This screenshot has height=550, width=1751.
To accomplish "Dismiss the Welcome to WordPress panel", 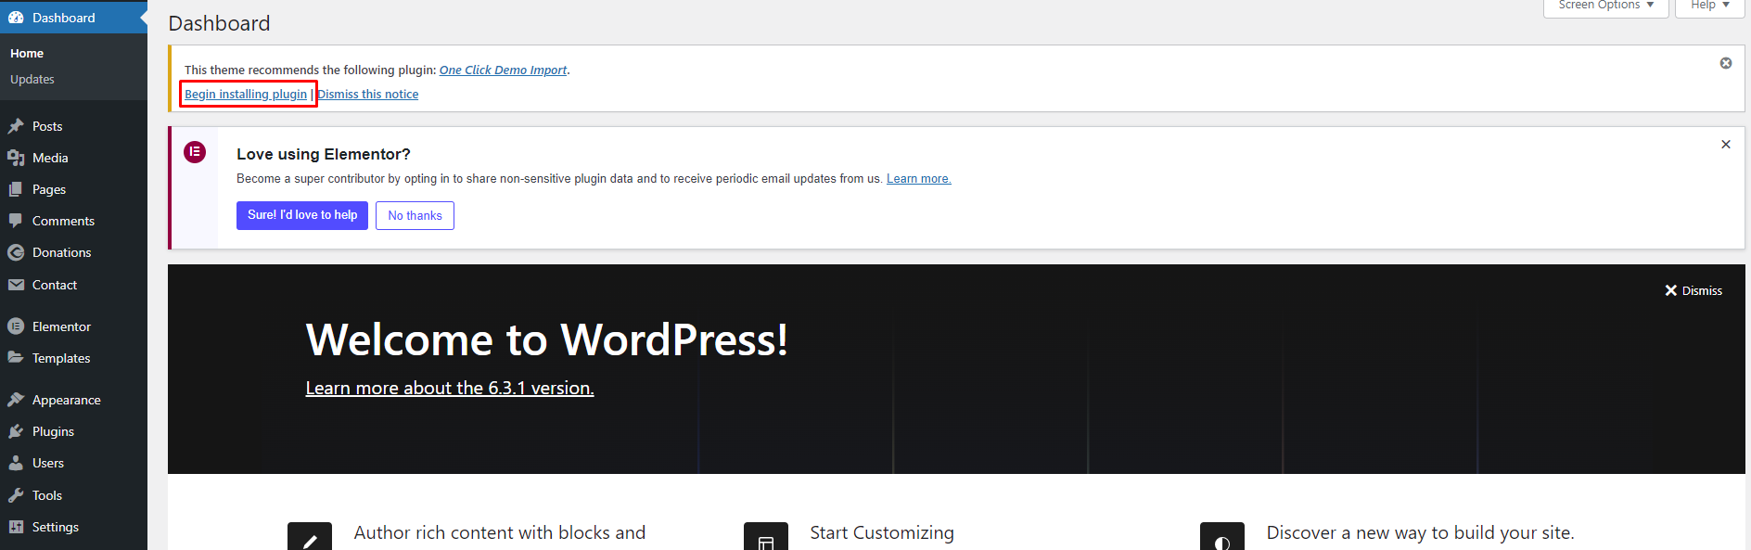I will click(x=1693, y=290).
